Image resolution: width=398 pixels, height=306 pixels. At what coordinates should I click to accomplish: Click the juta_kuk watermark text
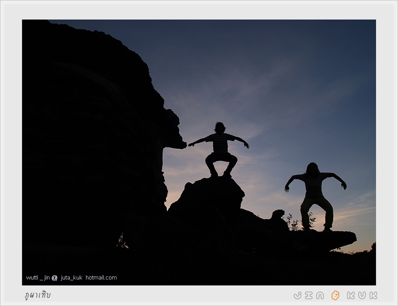pos(71,278)
